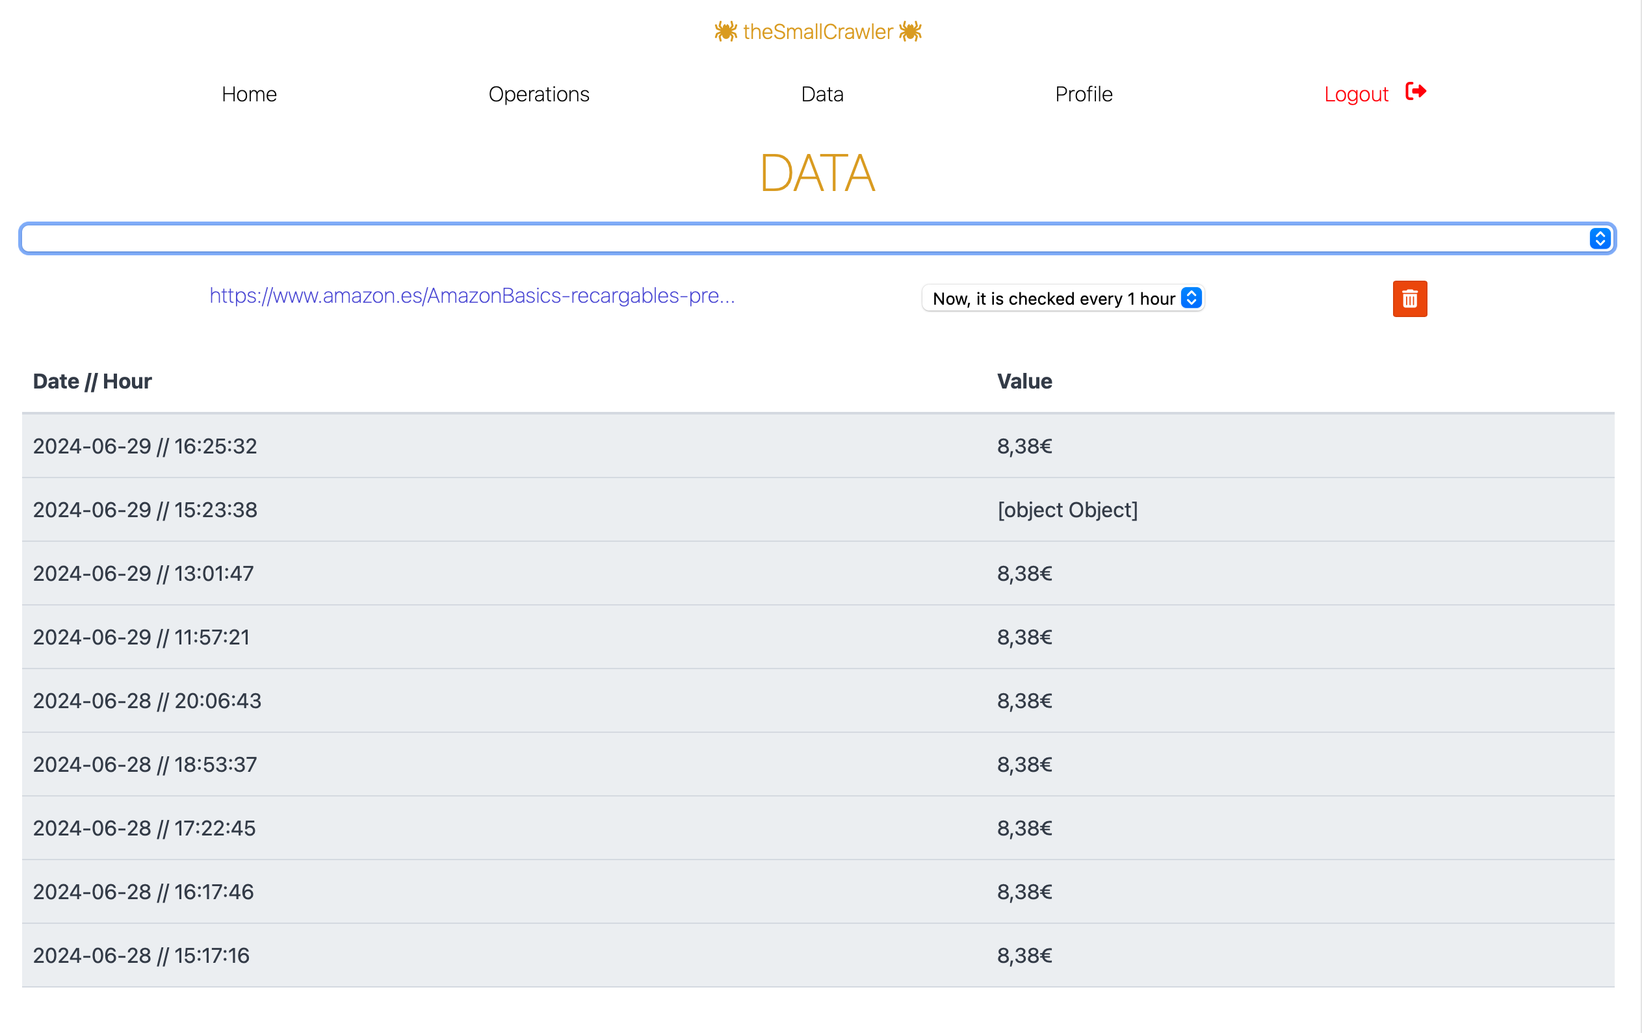This screenshot has height=1033, width=1642.
Task: Select row 2024-06-29 // 16:25:32
Action: 818,446
